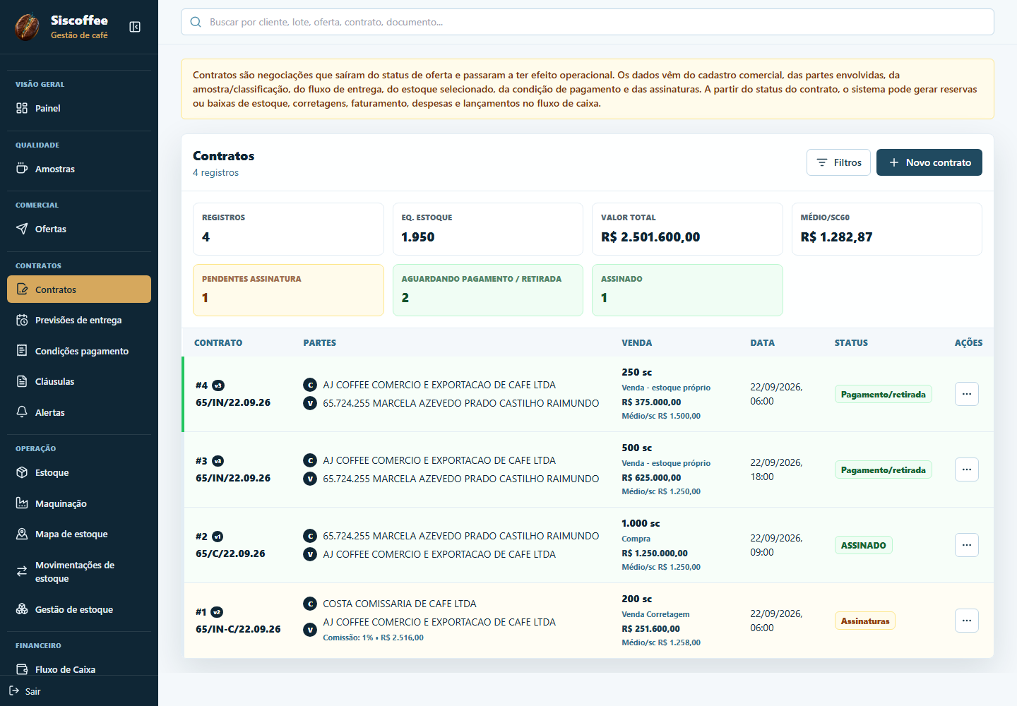The height and width of the screenshot is (706, 1017).
Task: Click the Estoque box icon
Action: coord(22,472)
